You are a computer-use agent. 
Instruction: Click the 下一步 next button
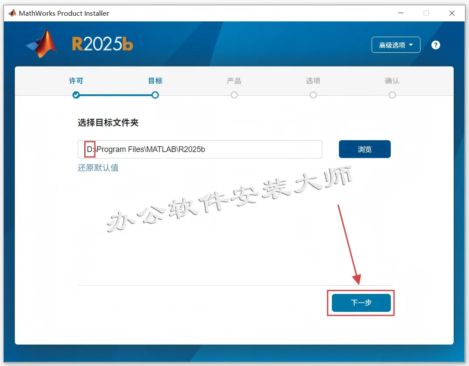point(361,303)
